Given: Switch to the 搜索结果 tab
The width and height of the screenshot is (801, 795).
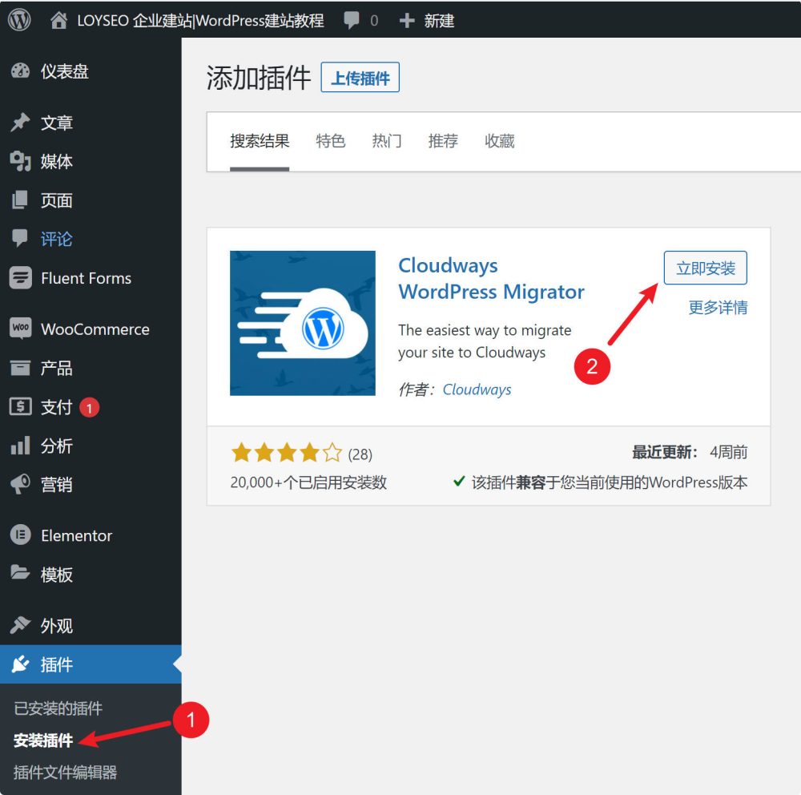Looking at the screenshot, I should pyautogui.click(x=260, y=140).
